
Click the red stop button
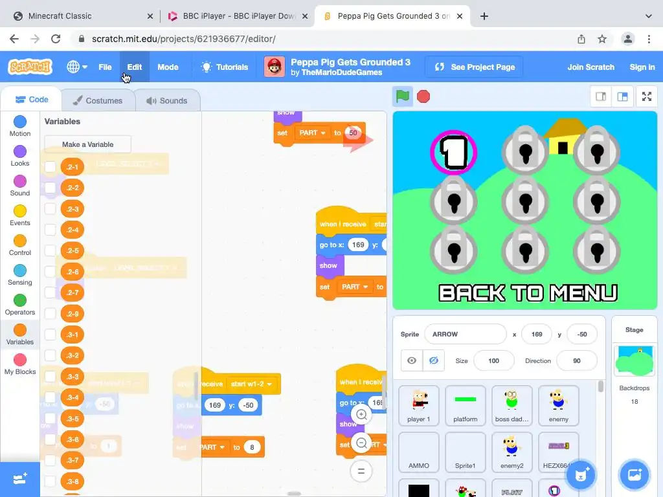pos(423,96)
